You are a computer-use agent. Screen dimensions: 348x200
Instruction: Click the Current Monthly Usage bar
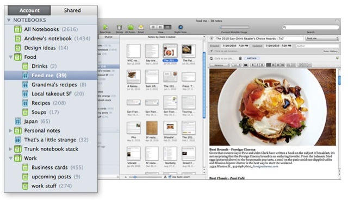click(x=234, y=27)
